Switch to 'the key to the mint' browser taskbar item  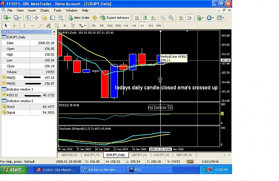103,170
